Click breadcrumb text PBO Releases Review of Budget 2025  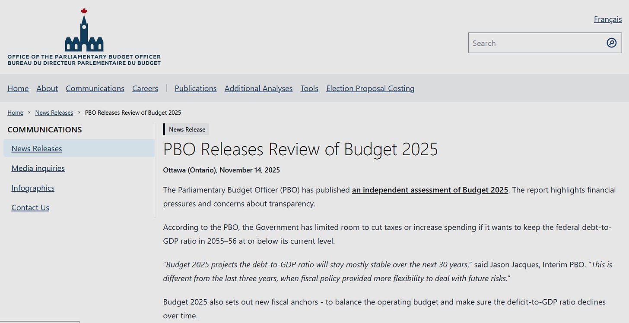(x=133, y=113)
